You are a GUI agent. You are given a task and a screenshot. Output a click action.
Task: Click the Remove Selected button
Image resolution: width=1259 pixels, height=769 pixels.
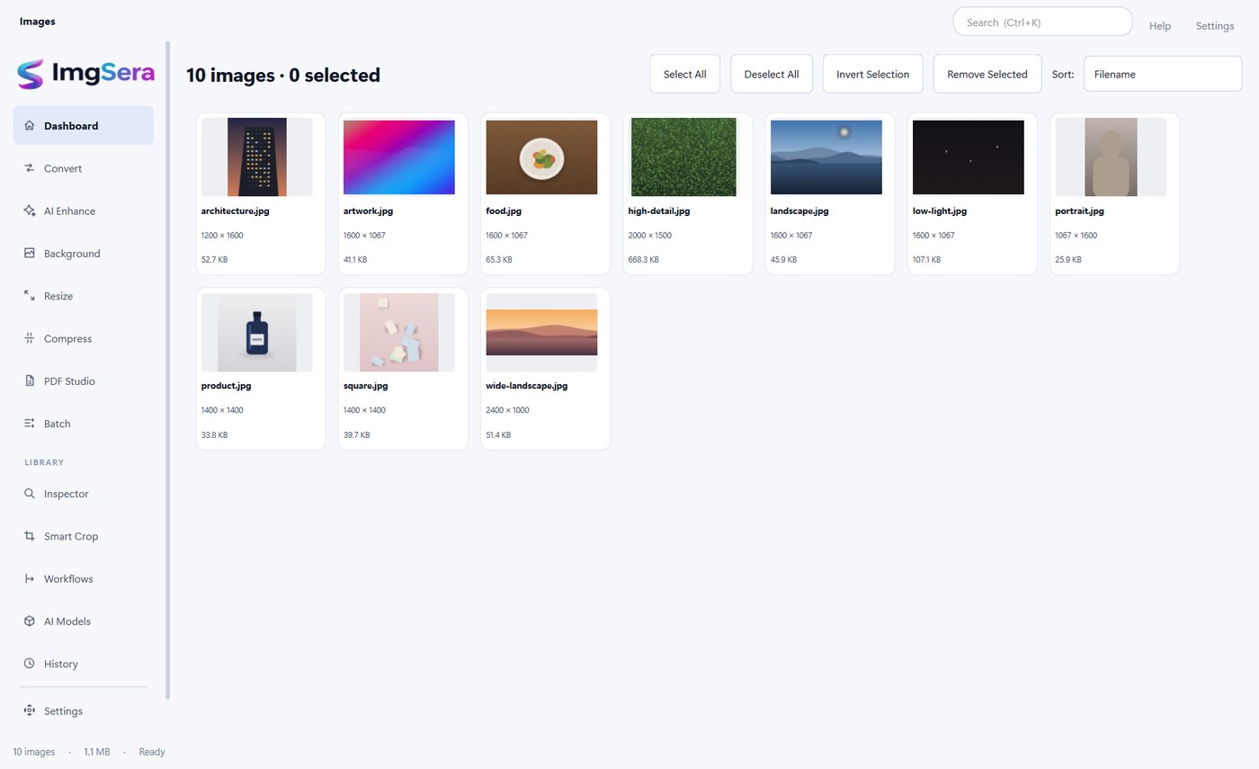987,74
